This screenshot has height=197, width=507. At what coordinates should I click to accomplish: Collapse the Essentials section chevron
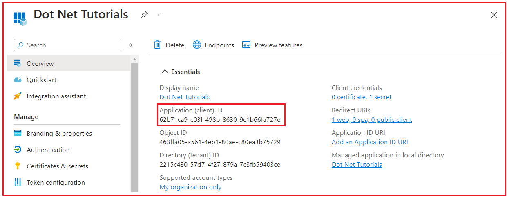tap(165, 72)
